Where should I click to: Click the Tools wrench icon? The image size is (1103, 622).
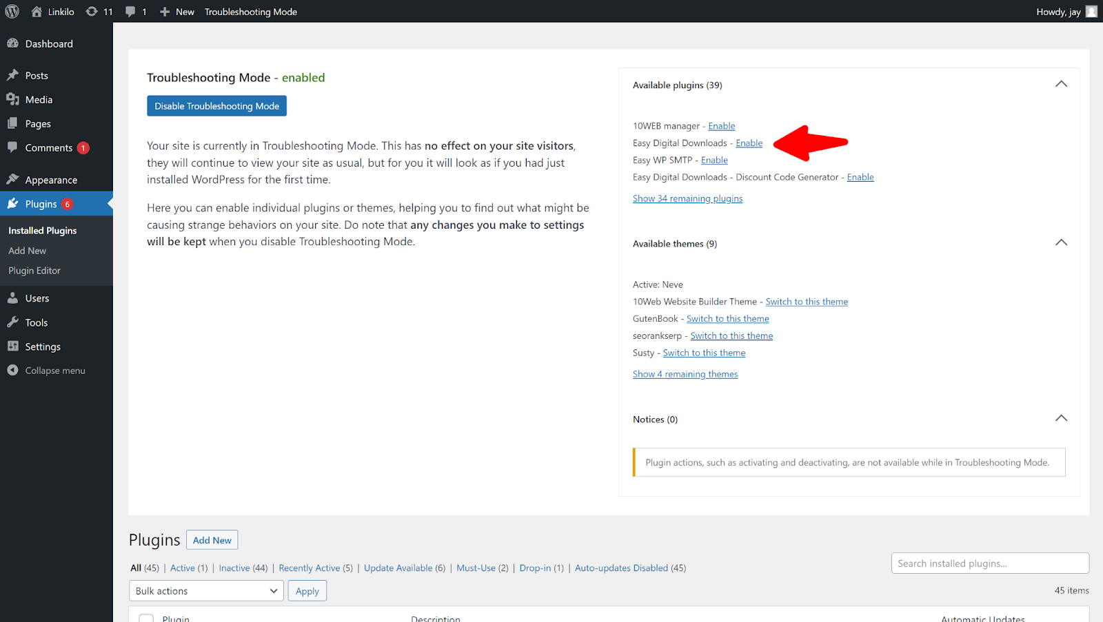12,322
